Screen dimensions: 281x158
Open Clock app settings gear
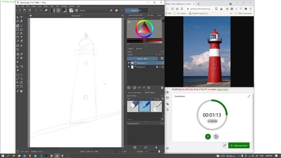(x=167, y=148)
